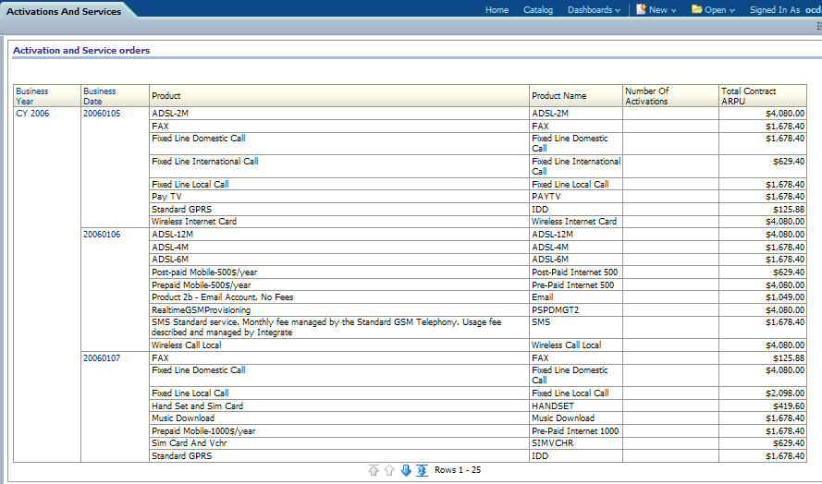This screenshot has height=484, width=822.
Task: Go to first page of rows icon
Action: click(x=374, y=470)
